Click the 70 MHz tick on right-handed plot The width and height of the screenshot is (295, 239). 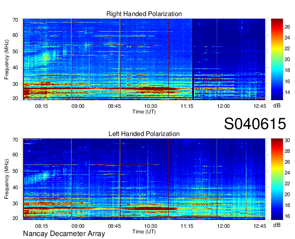[15, 20]
